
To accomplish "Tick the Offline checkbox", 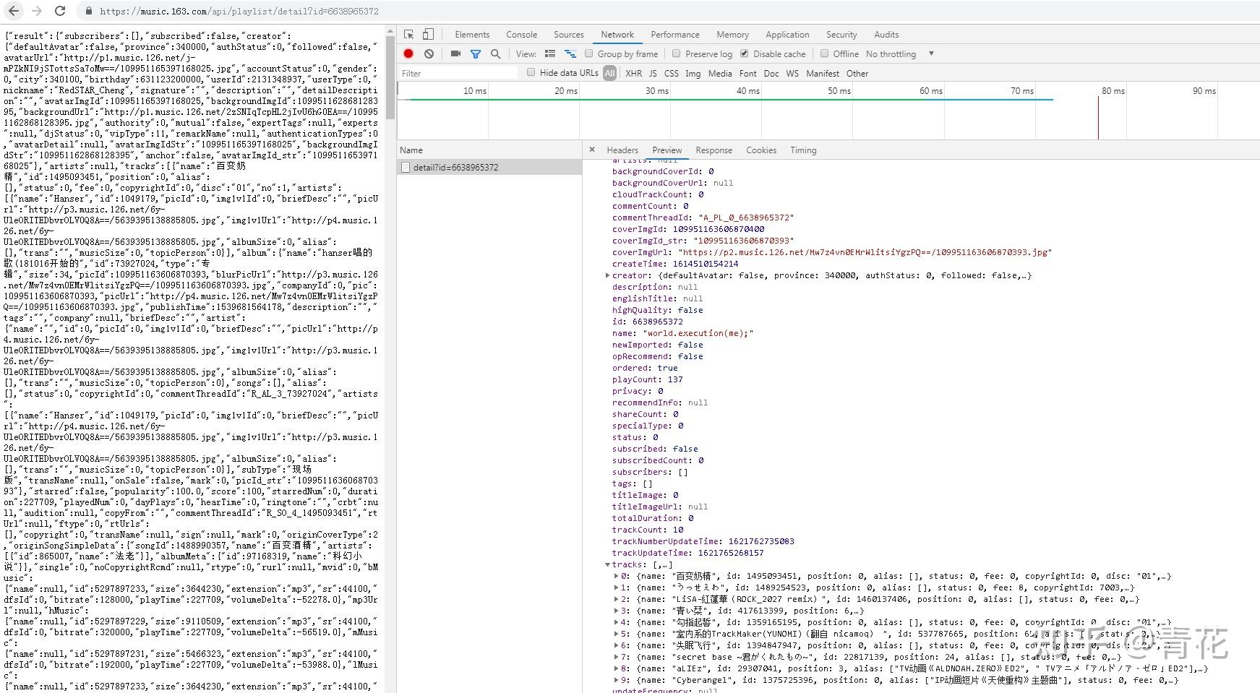I will tap(824, 53).
